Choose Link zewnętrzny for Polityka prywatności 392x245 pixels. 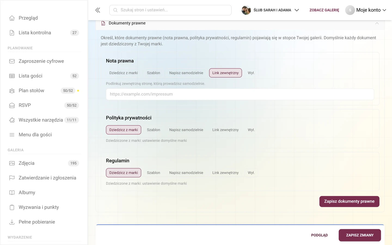pyautogui.click(x=225, y=130)
